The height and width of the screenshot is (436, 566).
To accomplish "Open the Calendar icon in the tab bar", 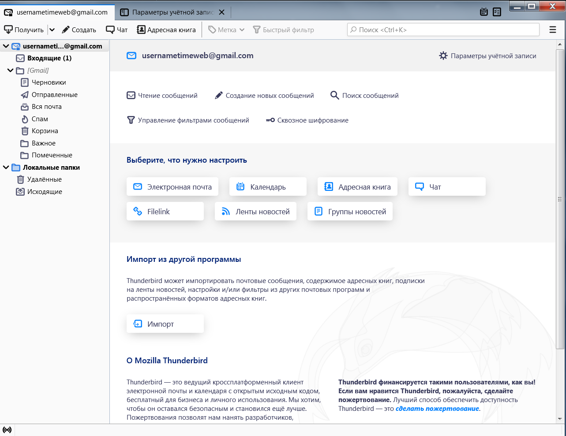I will click(484, 12).
